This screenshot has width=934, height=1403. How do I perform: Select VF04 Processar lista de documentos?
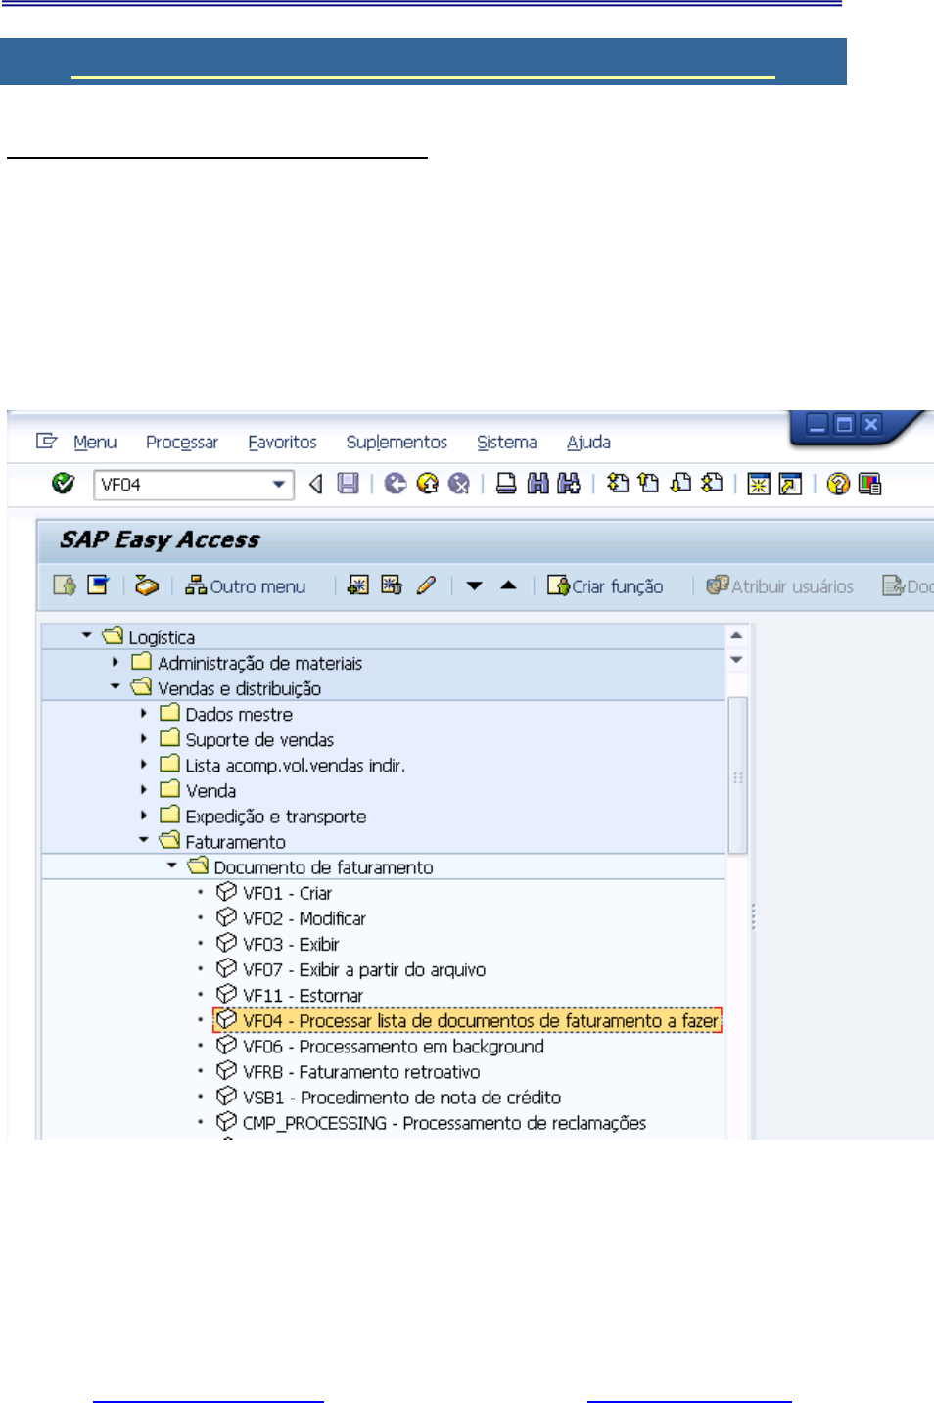click(480, 1021)
